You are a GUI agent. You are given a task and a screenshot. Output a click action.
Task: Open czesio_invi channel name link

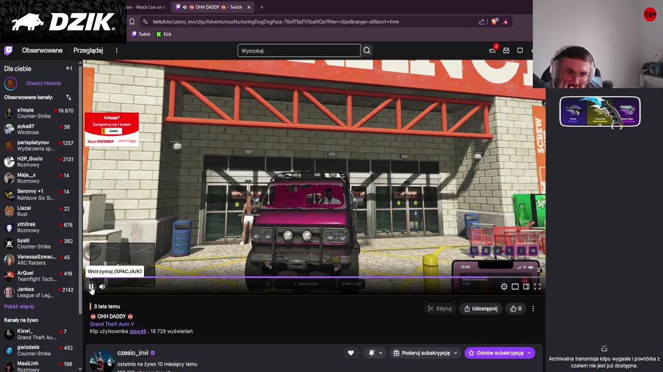point(133,353)
